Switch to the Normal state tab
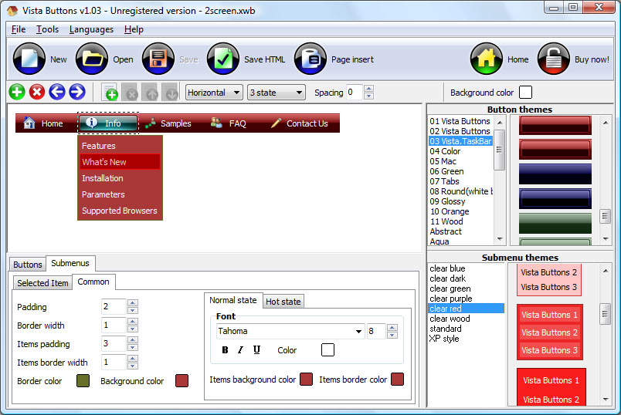The width and height of the screenshot is (621, 415). click(233, 300)
